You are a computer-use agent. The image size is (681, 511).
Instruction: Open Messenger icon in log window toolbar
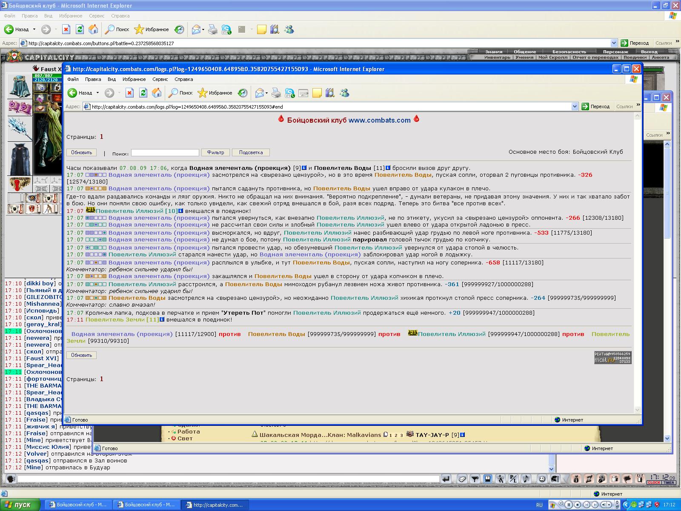[x=344, y=93]
